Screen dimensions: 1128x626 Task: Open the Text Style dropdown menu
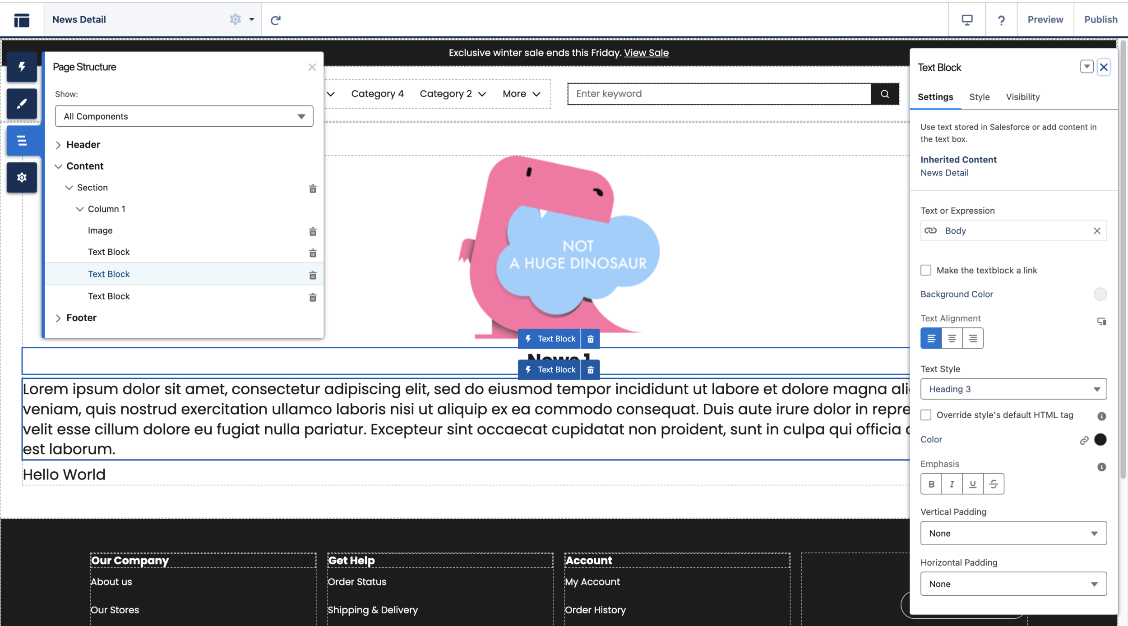point(1014,389)
